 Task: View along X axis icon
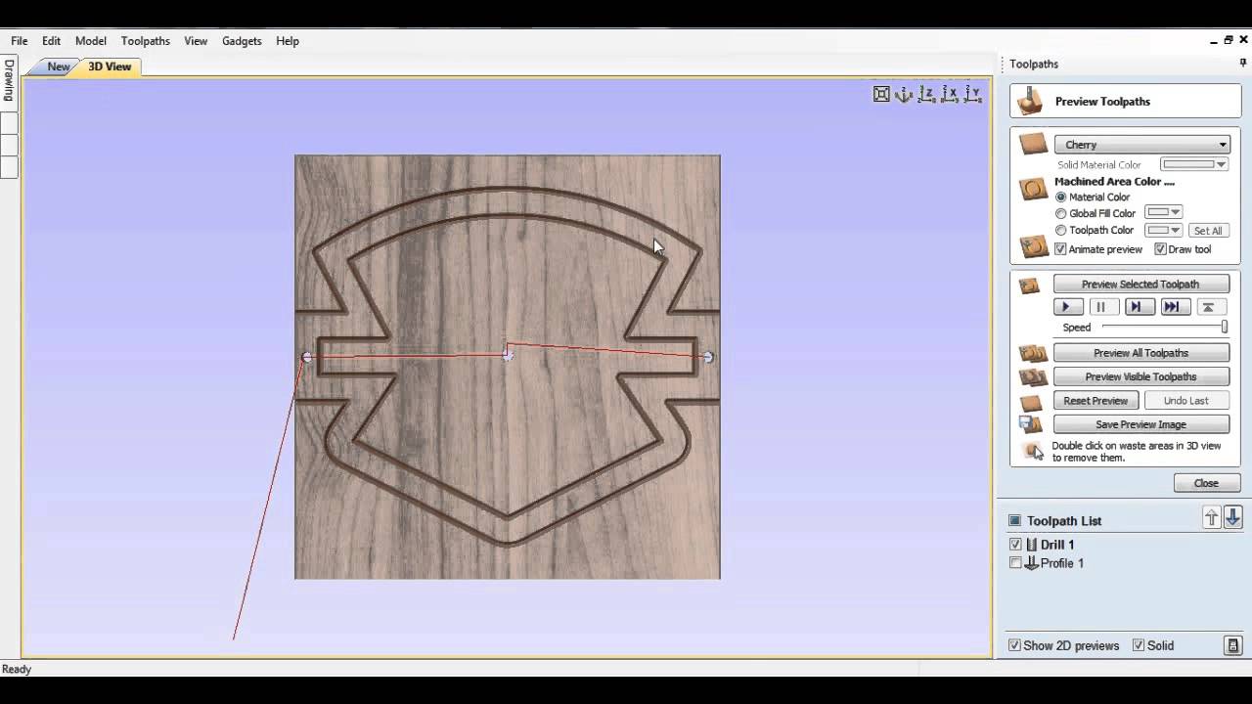[950, 94]
